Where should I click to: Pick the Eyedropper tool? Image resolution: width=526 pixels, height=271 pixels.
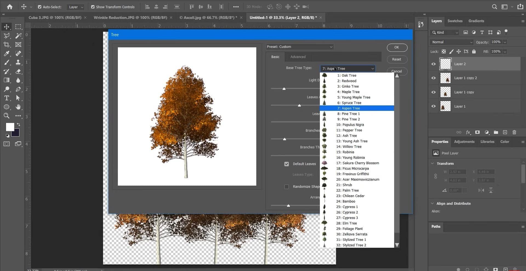[x=7, y=53]
